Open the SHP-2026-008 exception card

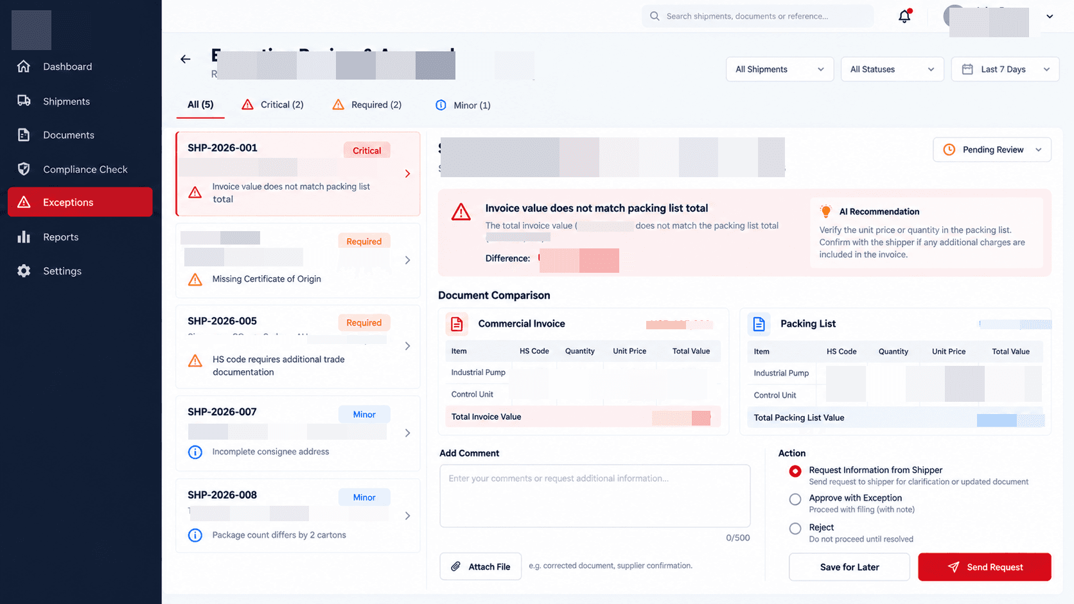[x=298, y=515]
